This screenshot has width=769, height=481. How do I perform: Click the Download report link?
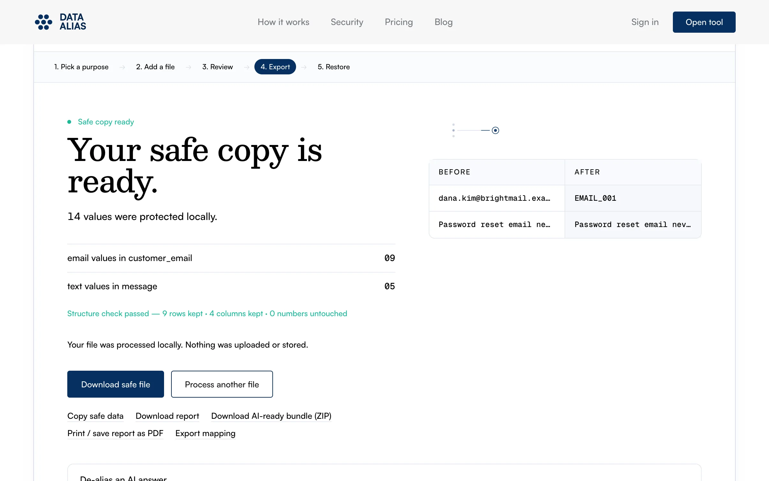pyautogui.click(x=167, y=416)
